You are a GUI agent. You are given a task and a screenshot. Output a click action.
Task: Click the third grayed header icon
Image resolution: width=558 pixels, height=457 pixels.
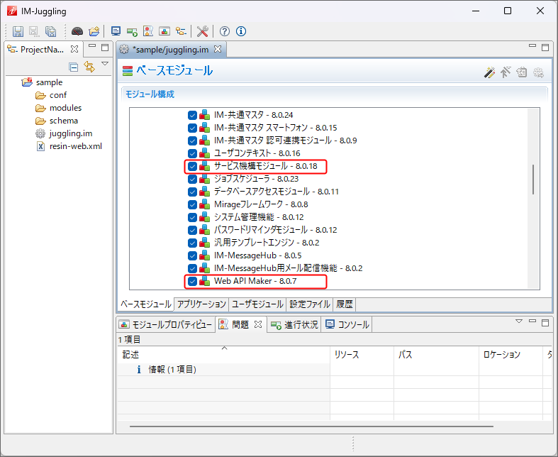(x=522, y=72)
